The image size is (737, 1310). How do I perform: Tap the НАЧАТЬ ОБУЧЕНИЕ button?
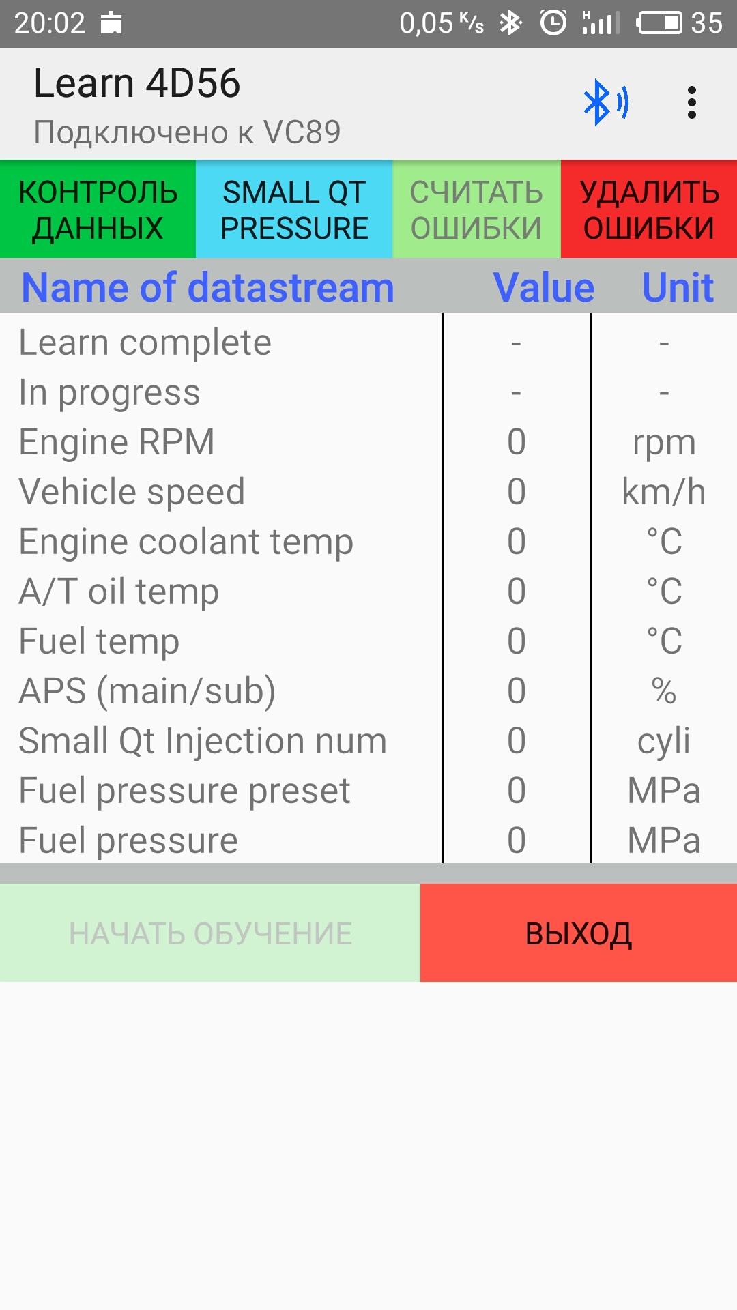pyautogui.click(x=210, y=933)
